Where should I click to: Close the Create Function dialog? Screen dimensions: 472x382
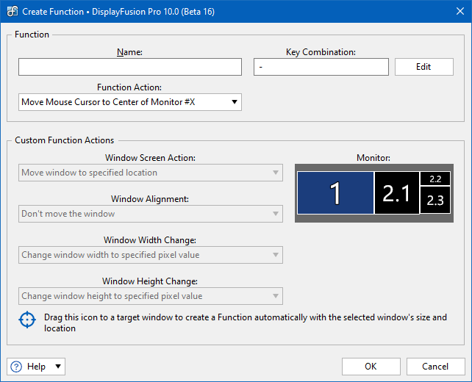[x=460, y=12]
